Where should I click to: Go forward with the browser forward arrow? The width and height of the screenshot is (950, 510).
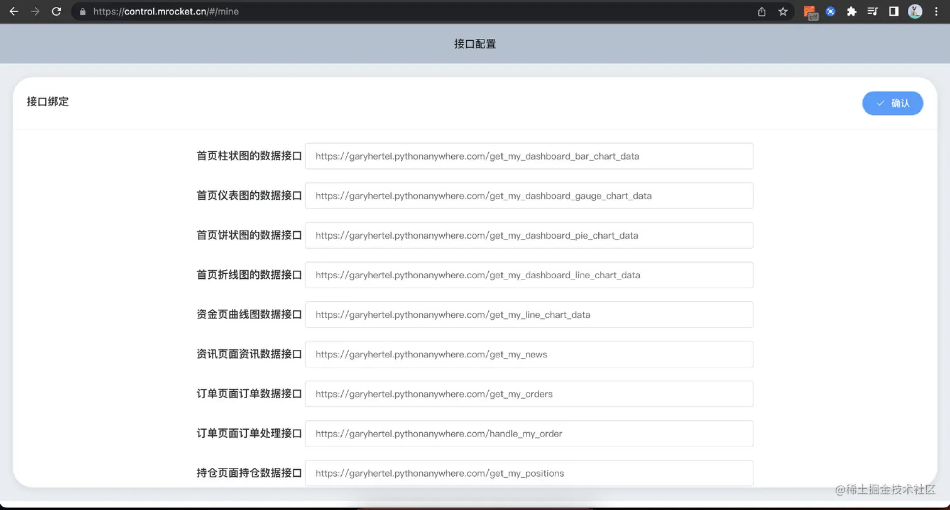[x=35, y=11]
